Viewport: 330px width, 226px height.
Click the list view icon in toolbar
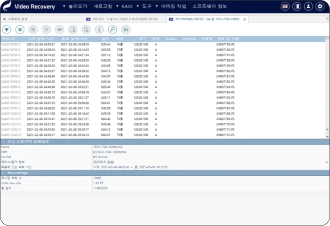point(20,29)
